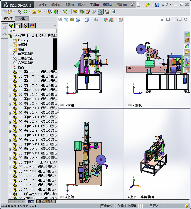The height and width of the screenshot is (209, 191).
Task: Click Zoom to Fit magnifier icon
Action: click(x=60, y=20)
